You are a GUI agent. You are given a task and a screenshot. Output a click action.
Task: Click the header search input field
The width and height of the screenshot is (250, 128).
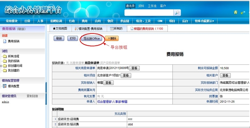click(149, 13)
